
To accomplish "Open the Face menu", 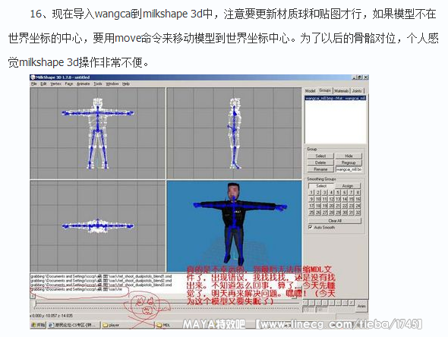I will pyautogui.click(x=69, y=83).
